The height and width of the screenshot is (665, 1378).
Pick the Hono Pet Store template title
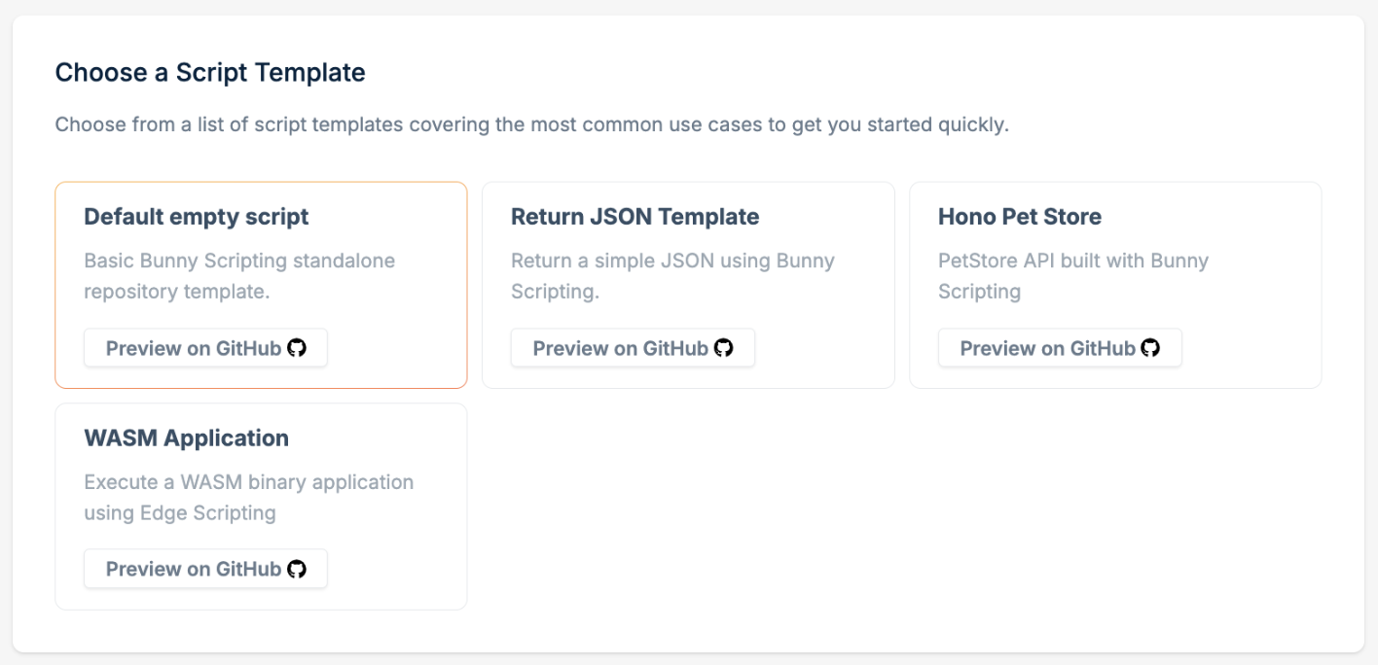click(x=1020, y=217)
